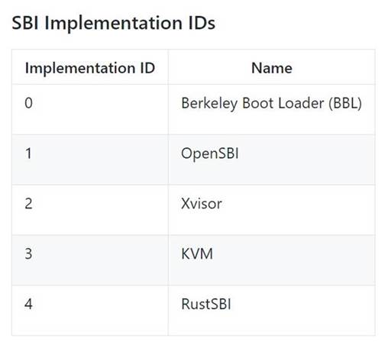The height and width of the screenshot is (348, 388).
Task: Click implementation ID 0 cell
Action: pos(90,109)
